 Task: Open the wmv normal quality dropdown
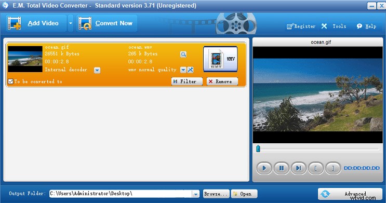183,70
